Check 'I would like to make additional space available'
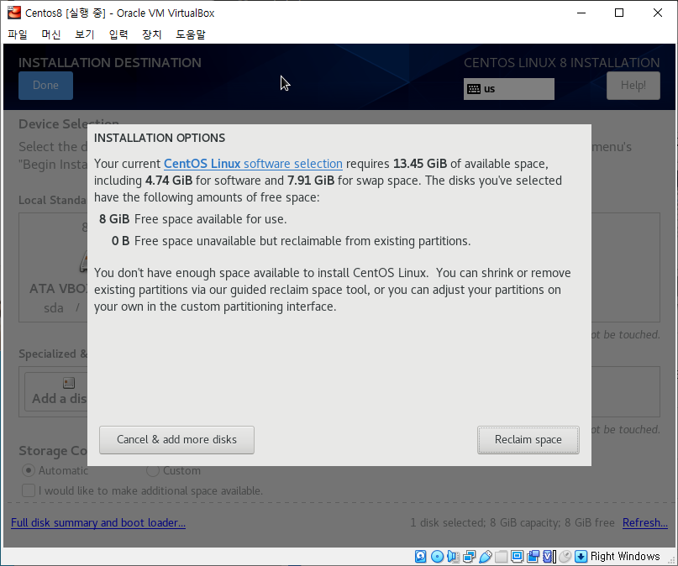The width and height of the screenshot is (678, 566). (29, 490)
